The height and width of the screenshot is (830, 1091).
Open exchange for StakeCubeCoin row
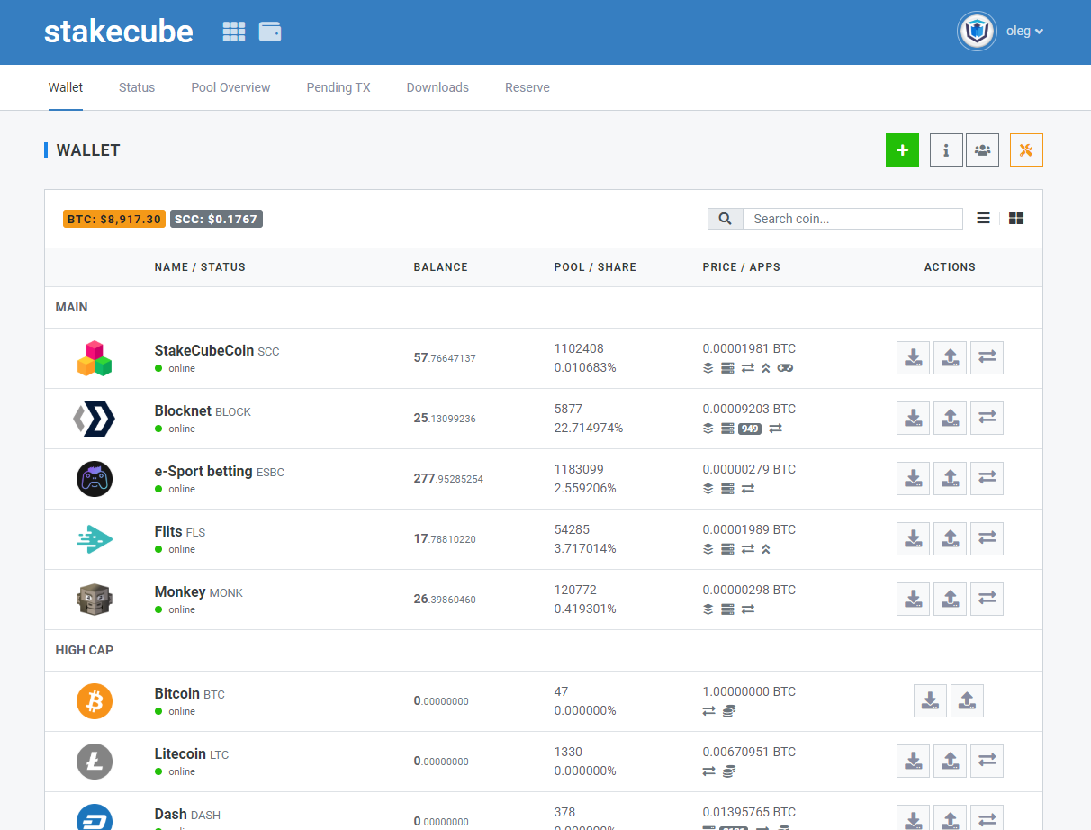pos(987,357)
